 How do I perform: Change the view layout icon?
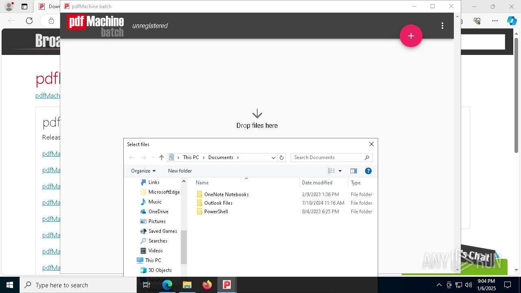(331, 171)
